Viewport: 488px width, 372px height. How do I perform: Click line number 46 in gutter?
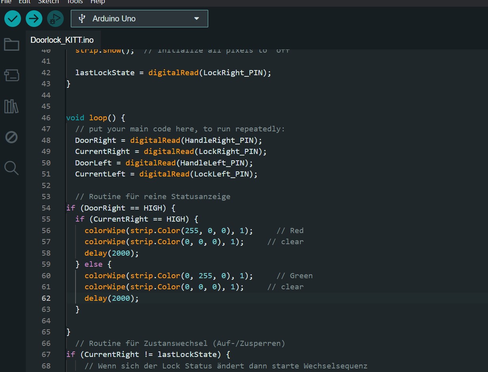(46, 118)
